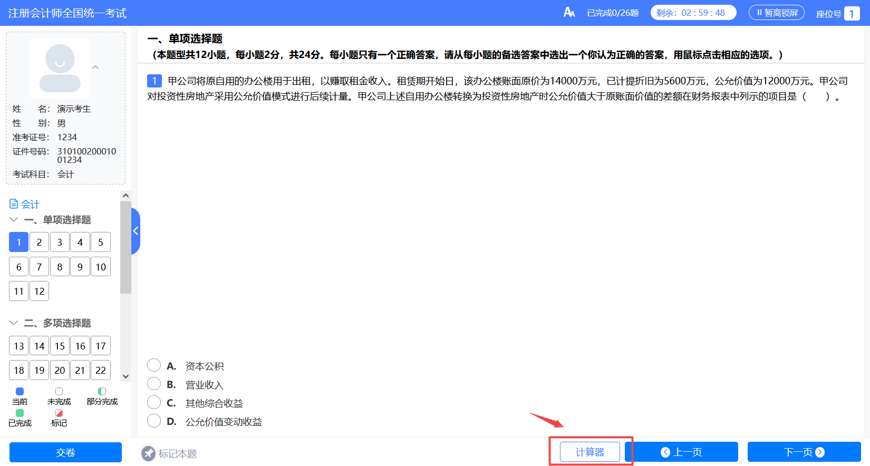Select option A 资本公积

154,365
